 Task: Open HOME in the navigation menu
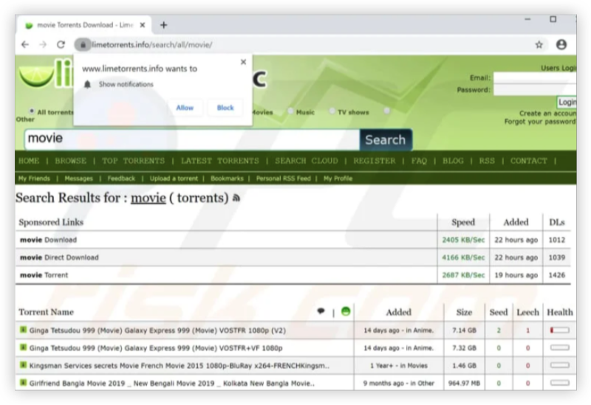pos(29,161)
